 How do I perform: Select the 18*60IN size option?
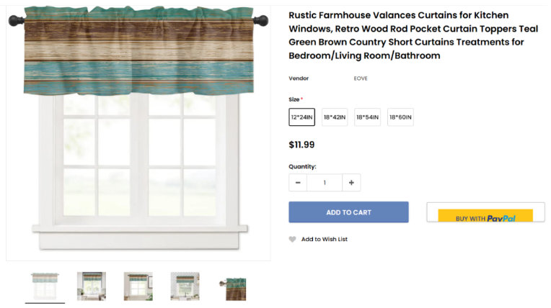point(400,117)
